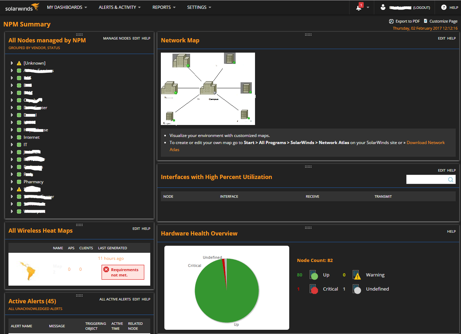Screen dimensions: 461x334
Task: Open the Settings dropdown menu
Action: point(199,7)
